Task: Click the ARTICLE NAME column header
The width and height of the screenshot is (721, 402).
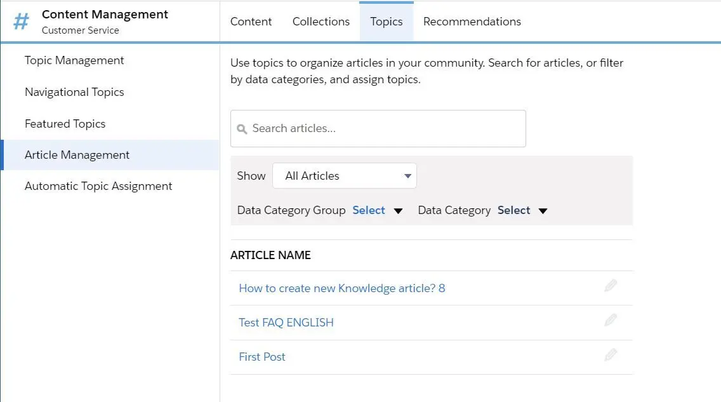Action: click(270, 255)
